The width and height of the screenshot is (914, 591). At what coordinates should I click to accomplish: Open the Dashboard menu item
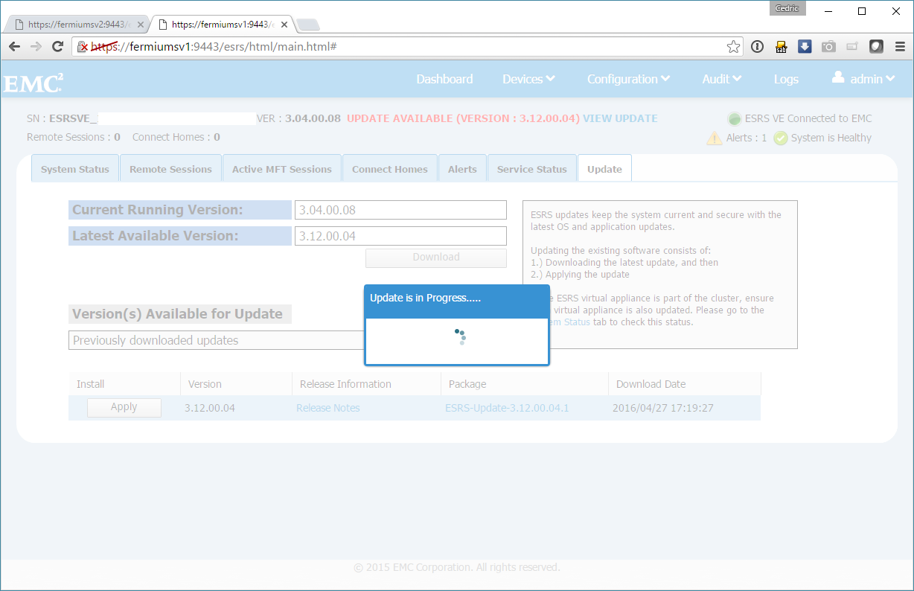tap(444, 79)
